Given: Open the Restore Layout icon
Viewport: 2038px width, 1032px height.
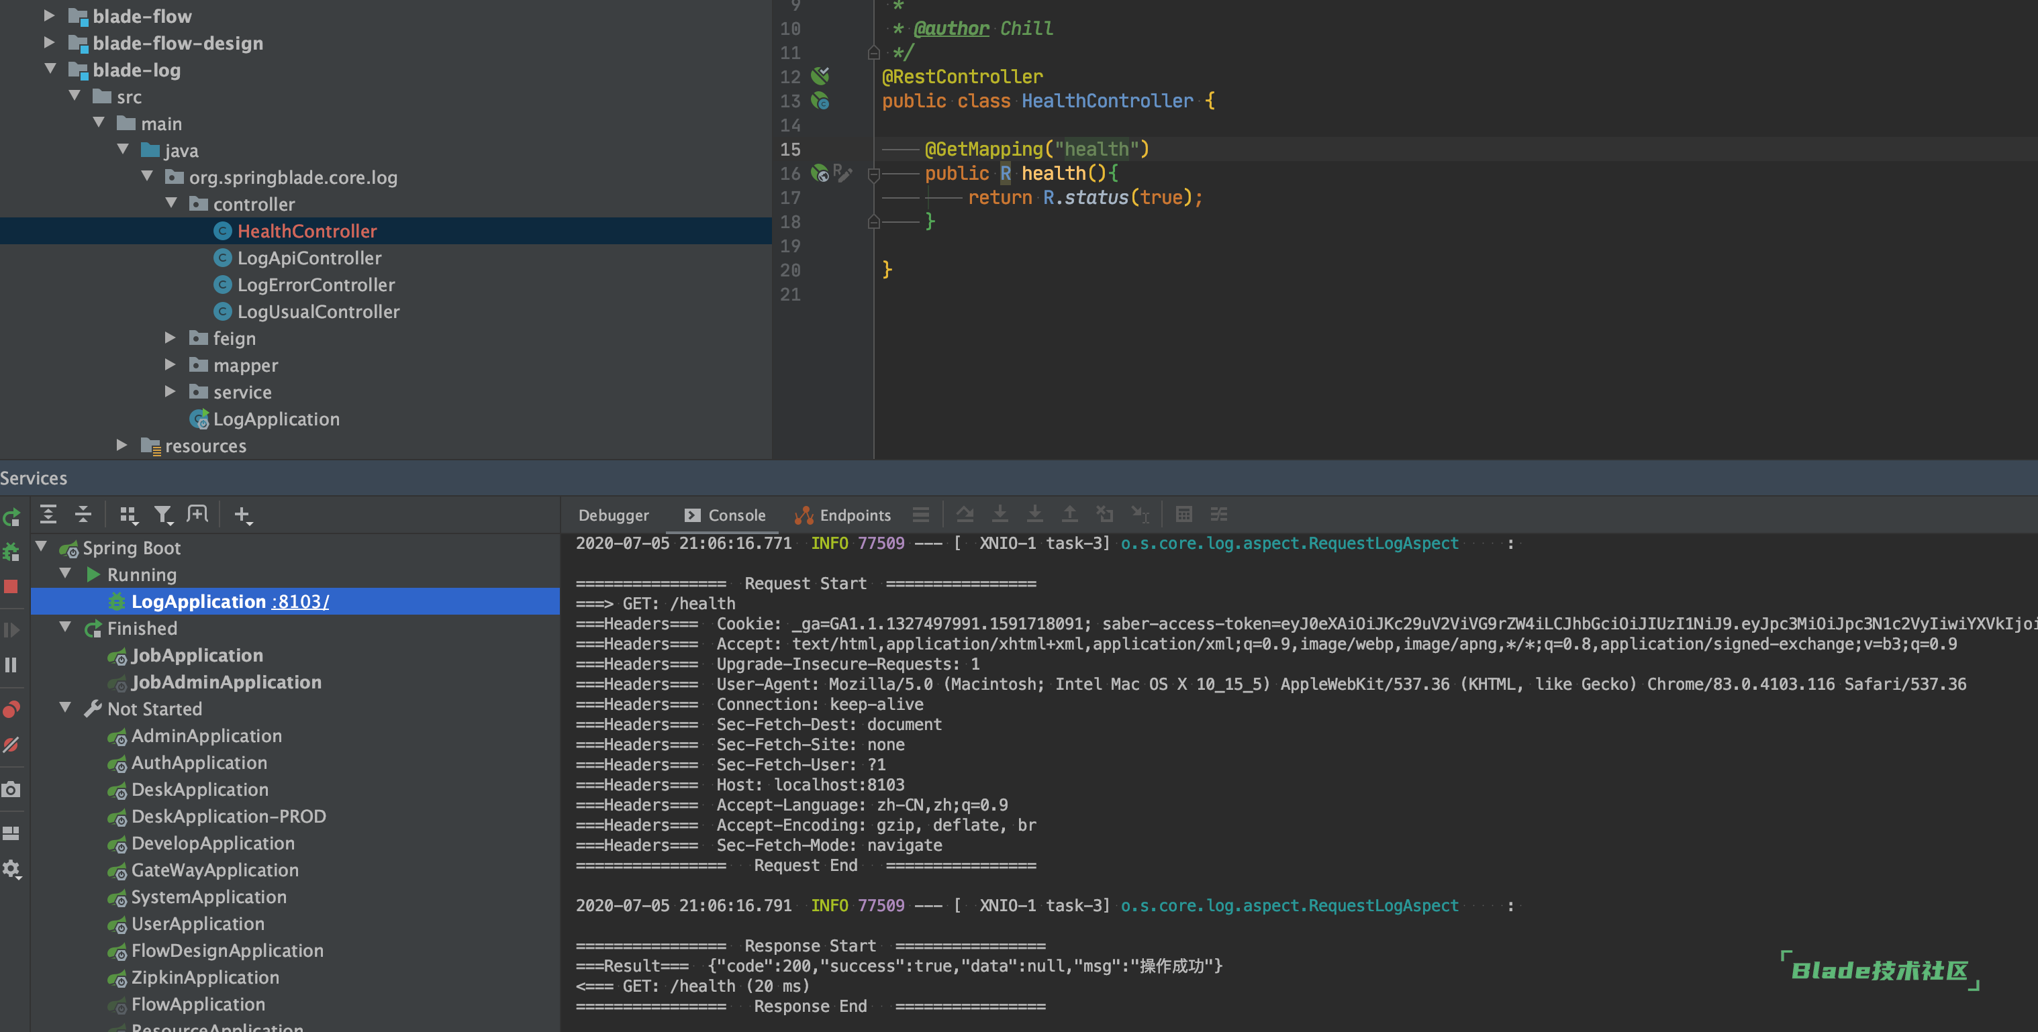Looking at the screenshot, I should point(11,833).
